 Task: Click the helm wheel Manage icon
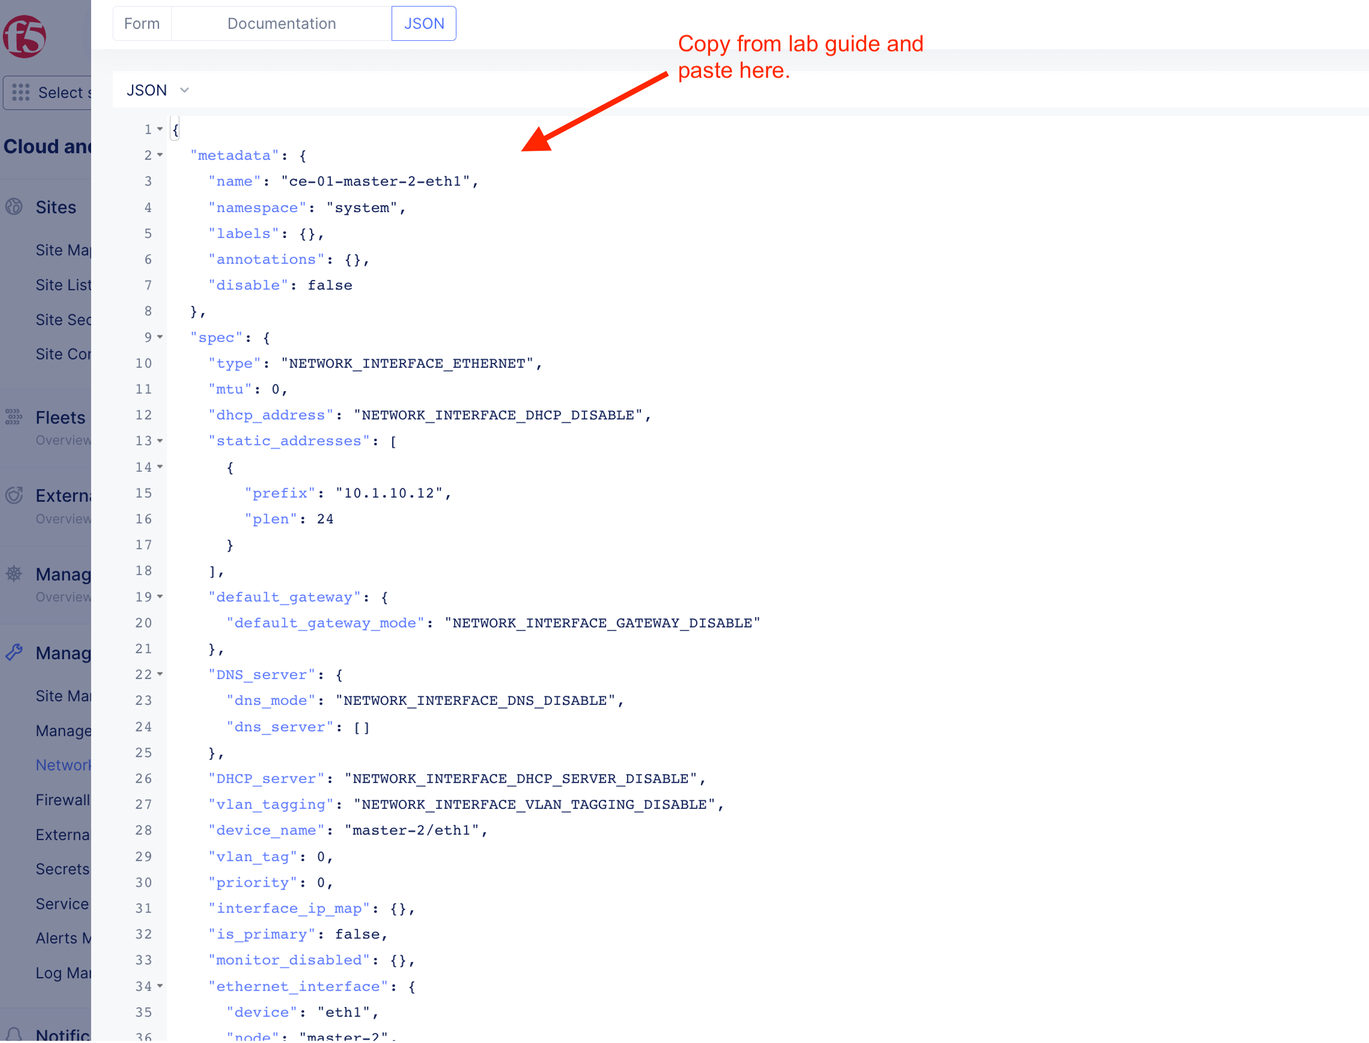(x=14, y=573)
